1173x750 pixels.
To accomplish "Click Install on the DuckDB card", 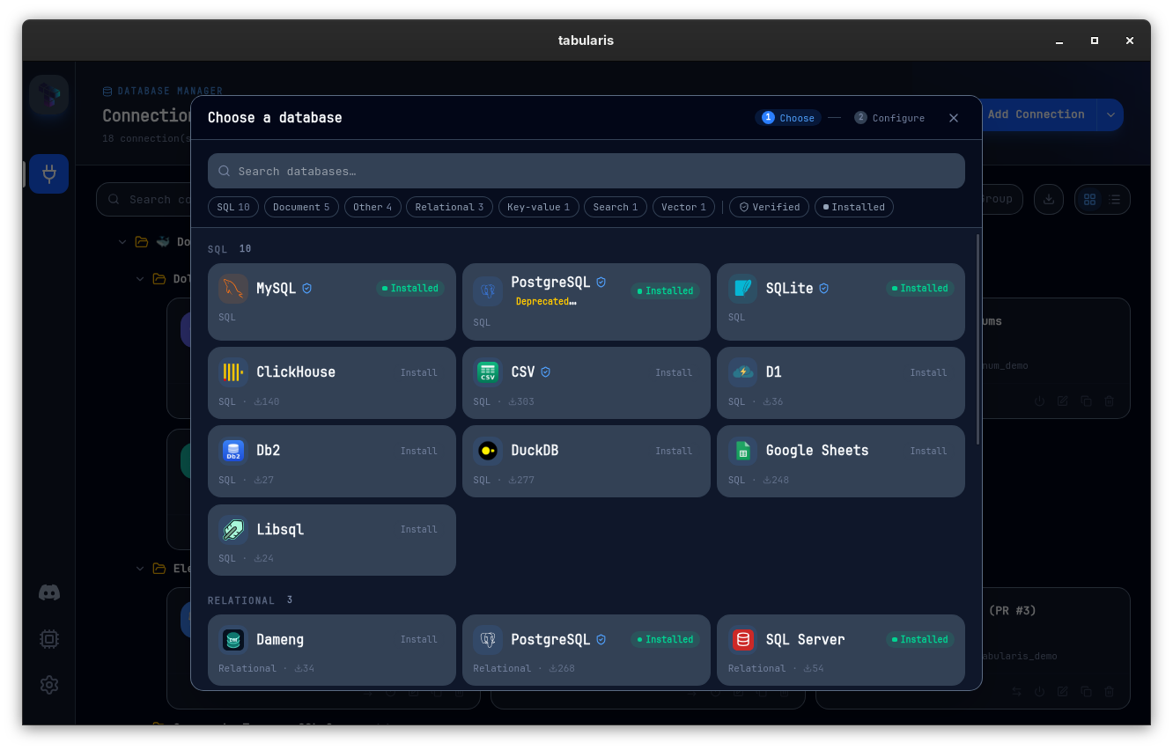I will click(674, 452).
